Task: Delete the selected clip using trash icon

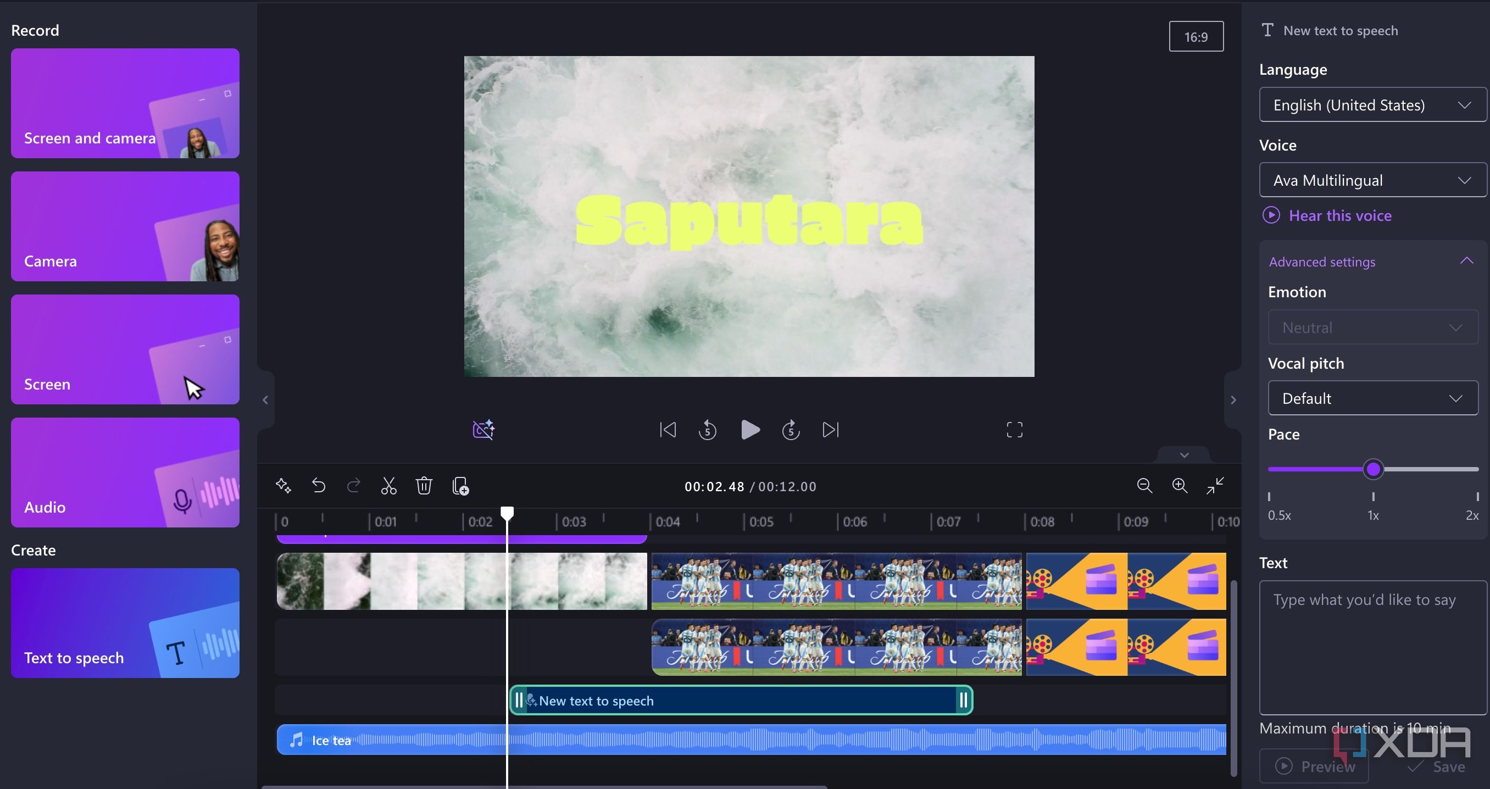Action: point(424,486)
